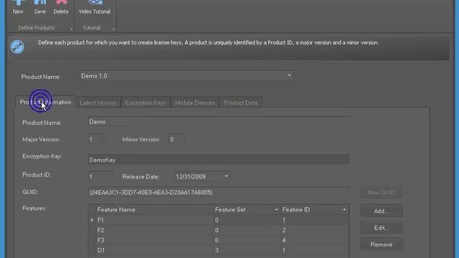459x258 pixels.
Task: Select the D1 feature row
Action: coord(219,250)
